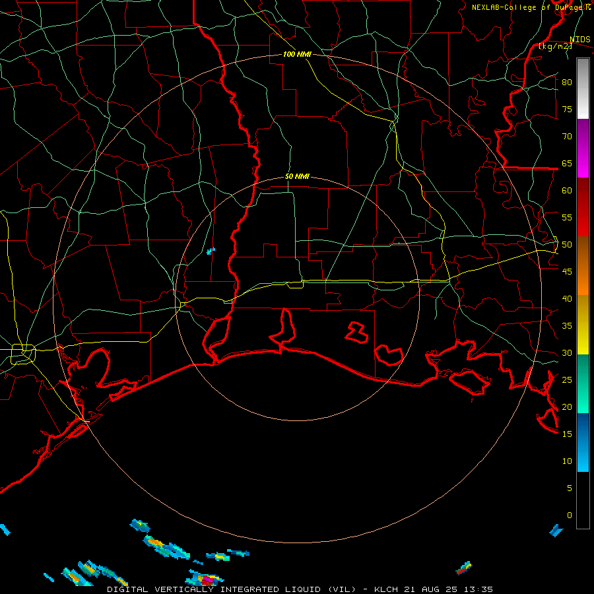
Task: Click the 10 value on the color scale
Action: click(567, 461)
